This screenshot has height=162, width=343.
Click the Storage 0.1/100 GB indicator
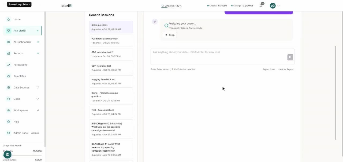[242, 6]
